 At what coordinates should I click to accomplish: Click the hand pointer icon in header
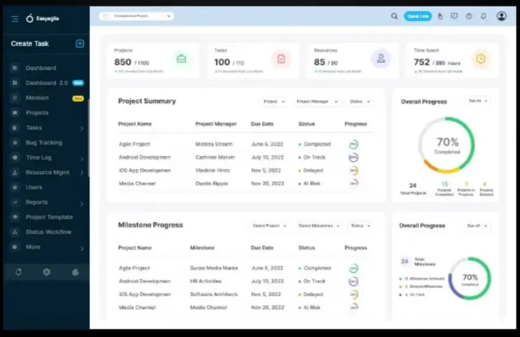440,16
